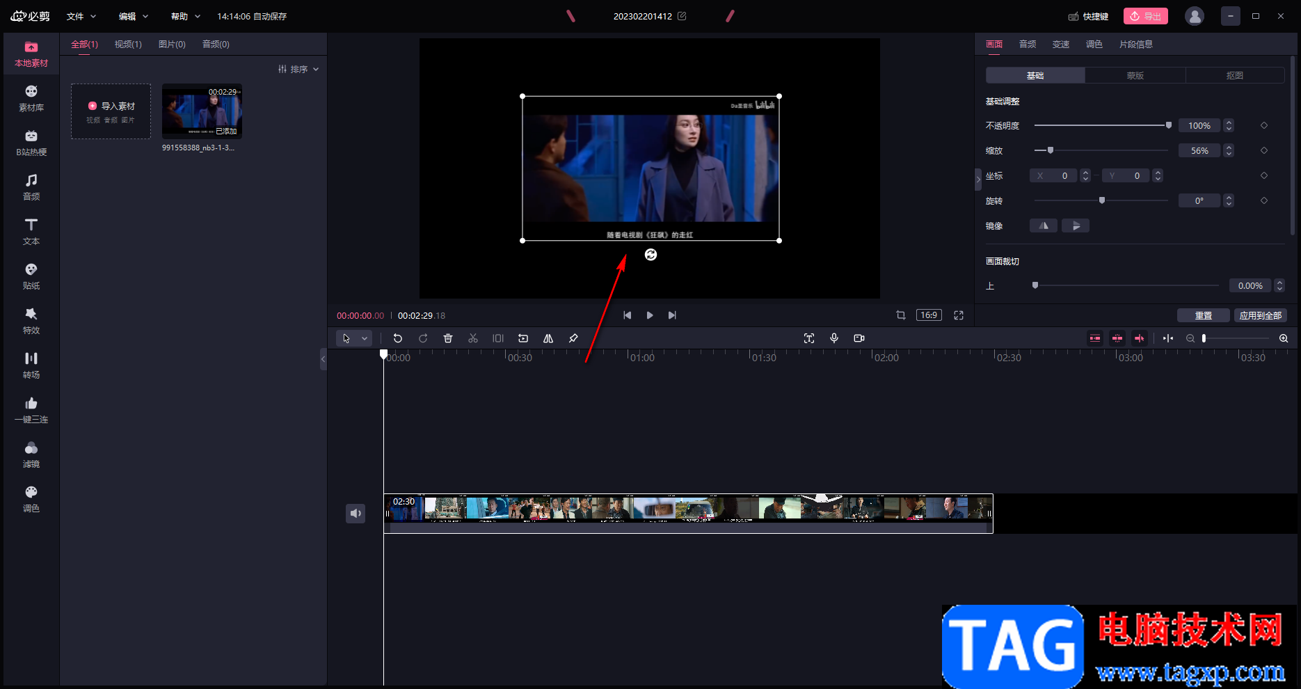The height and width of the screenshot is (689, 1301).
Task: Expand the selection tool dropdown arrow
Action: tap(365, 338)
